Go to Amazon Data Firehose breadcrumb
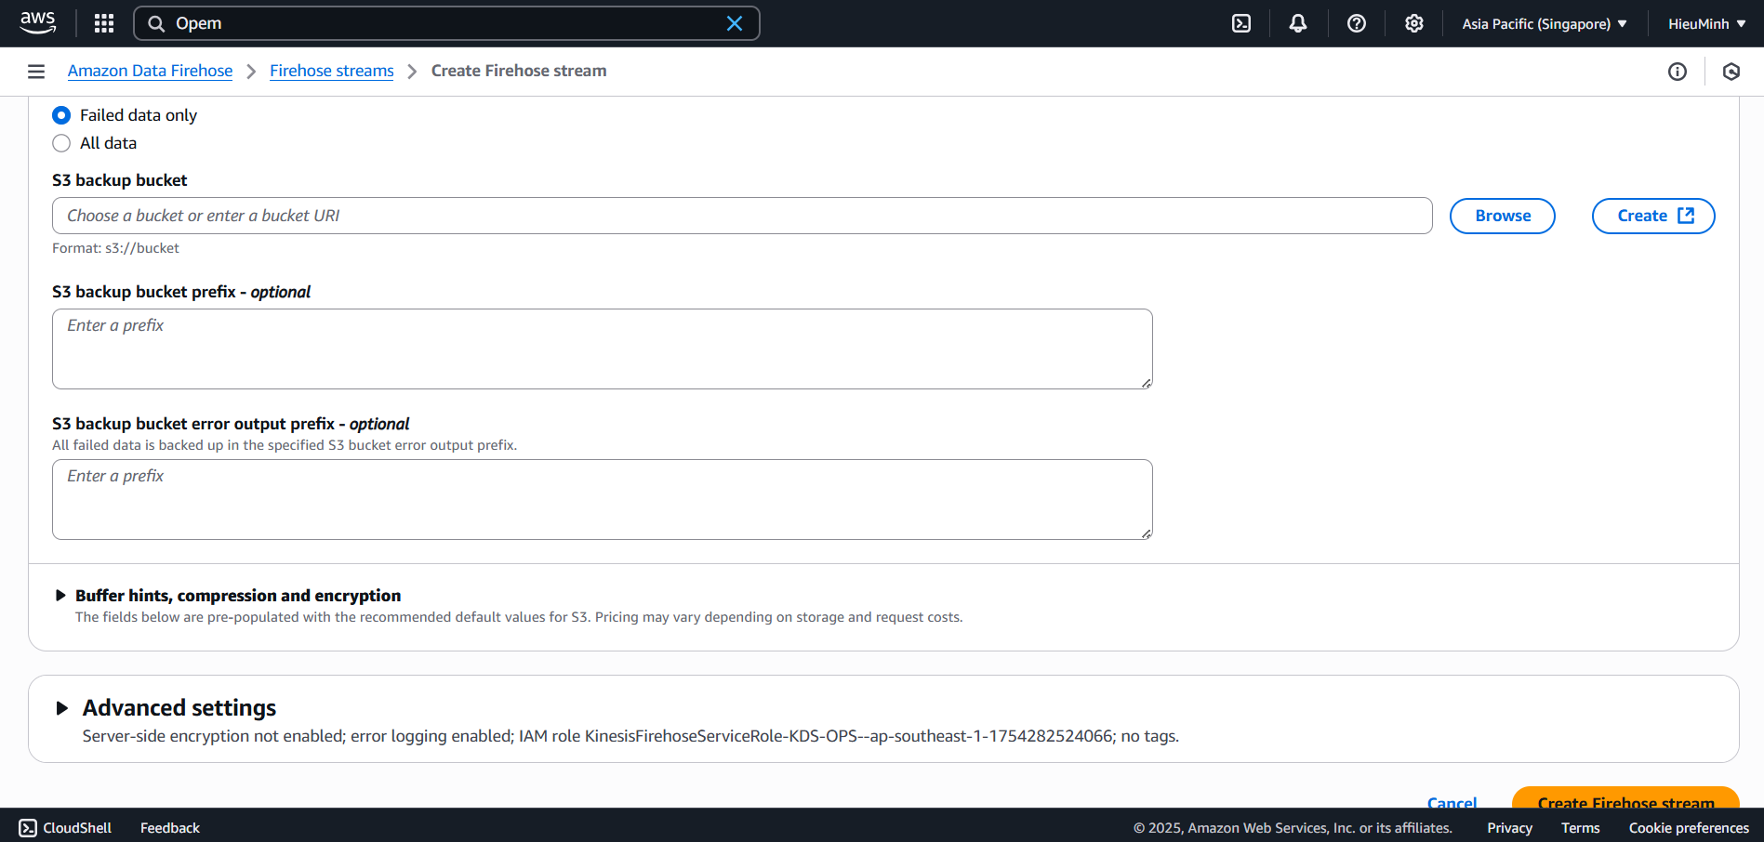Viewport: 1764px width, 842px height. click(x=150, y=71)
